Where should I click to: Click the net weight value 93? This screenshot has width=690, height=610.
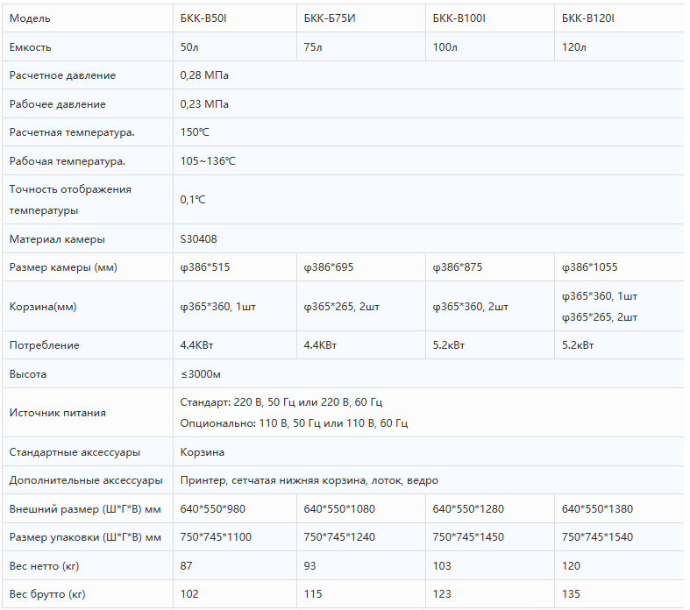pos(309,565)
